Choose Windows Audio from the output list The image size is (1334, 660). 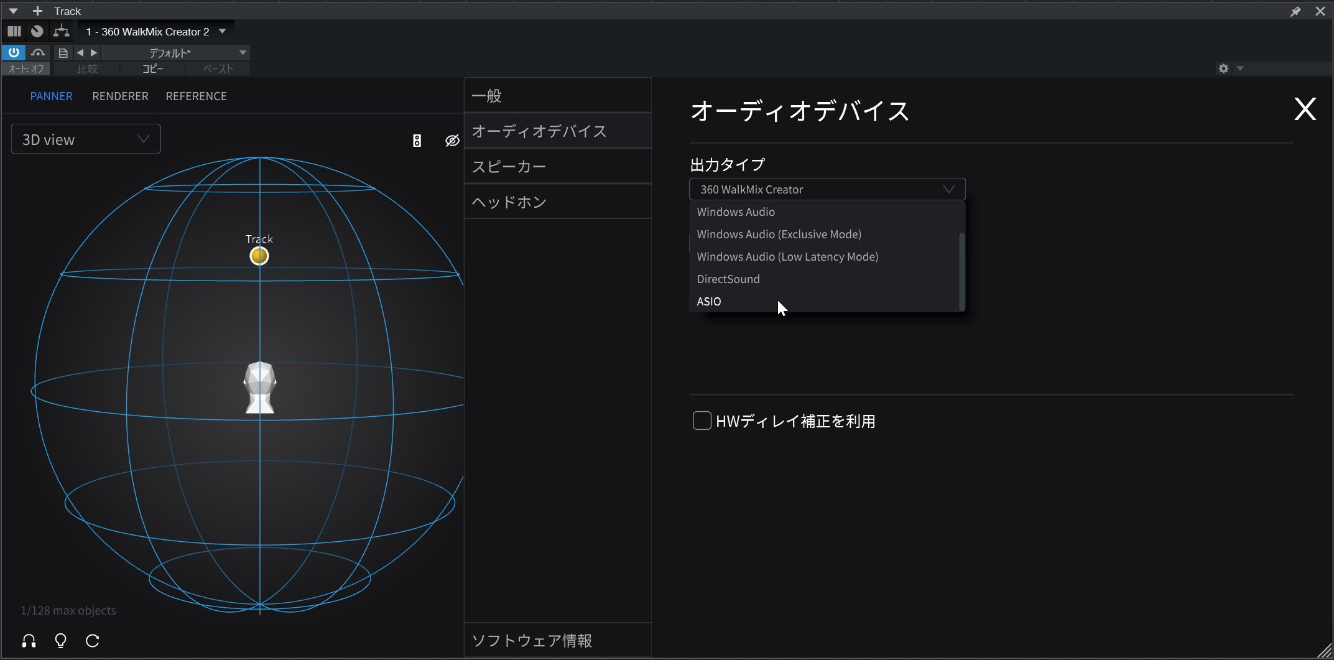[x=824, y=212]
